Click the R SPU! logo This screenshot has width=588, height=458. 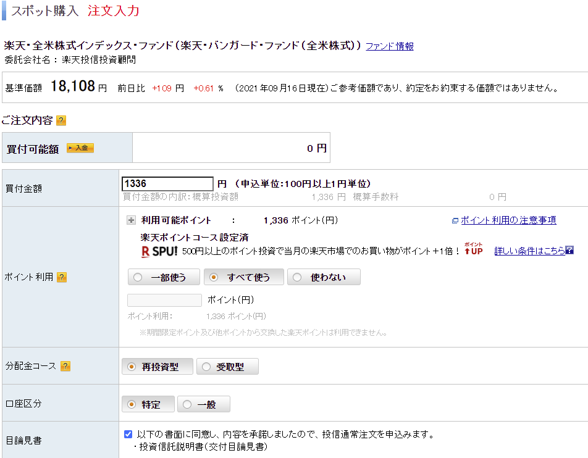159,251
